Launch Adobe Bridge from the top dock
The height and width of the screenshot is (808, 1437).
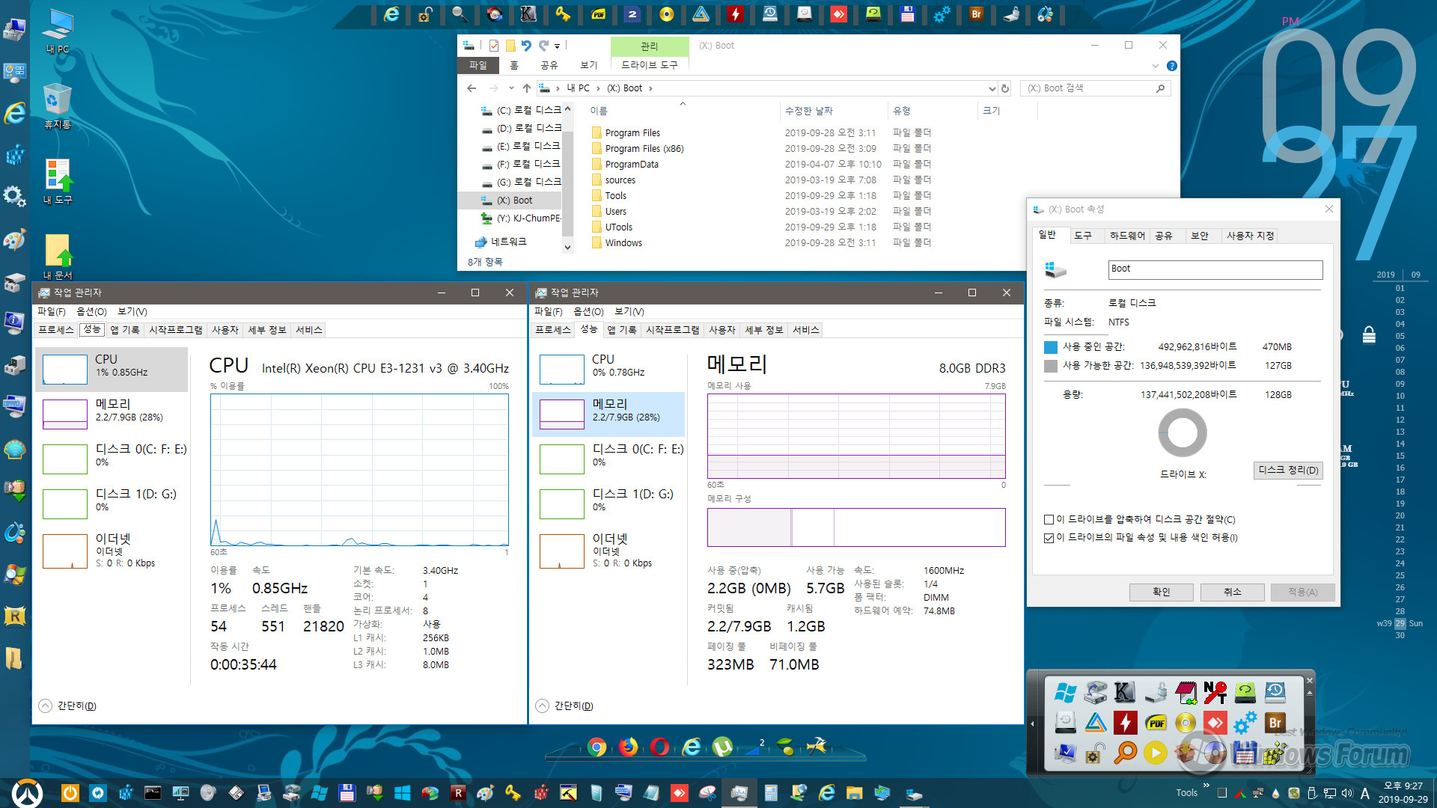tap(976, 14)
